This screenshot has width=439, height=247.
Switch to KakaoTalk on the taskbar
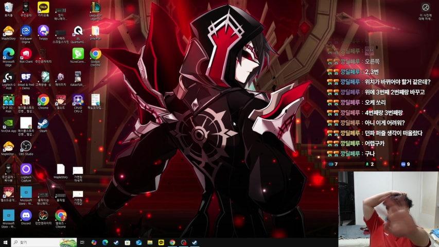click(x=161, y=242)
